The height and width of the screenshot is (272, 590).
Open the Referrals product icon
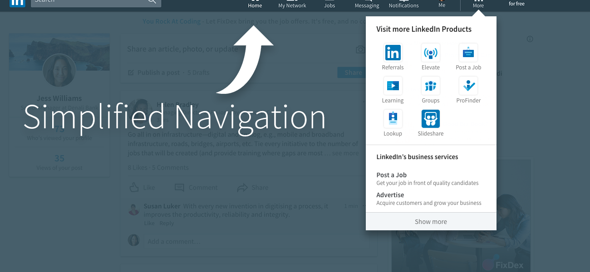click(393, 53)
